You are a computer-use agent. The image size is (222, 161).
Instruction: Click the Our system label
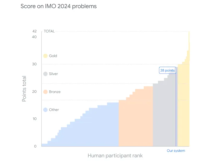pos(176,151)
